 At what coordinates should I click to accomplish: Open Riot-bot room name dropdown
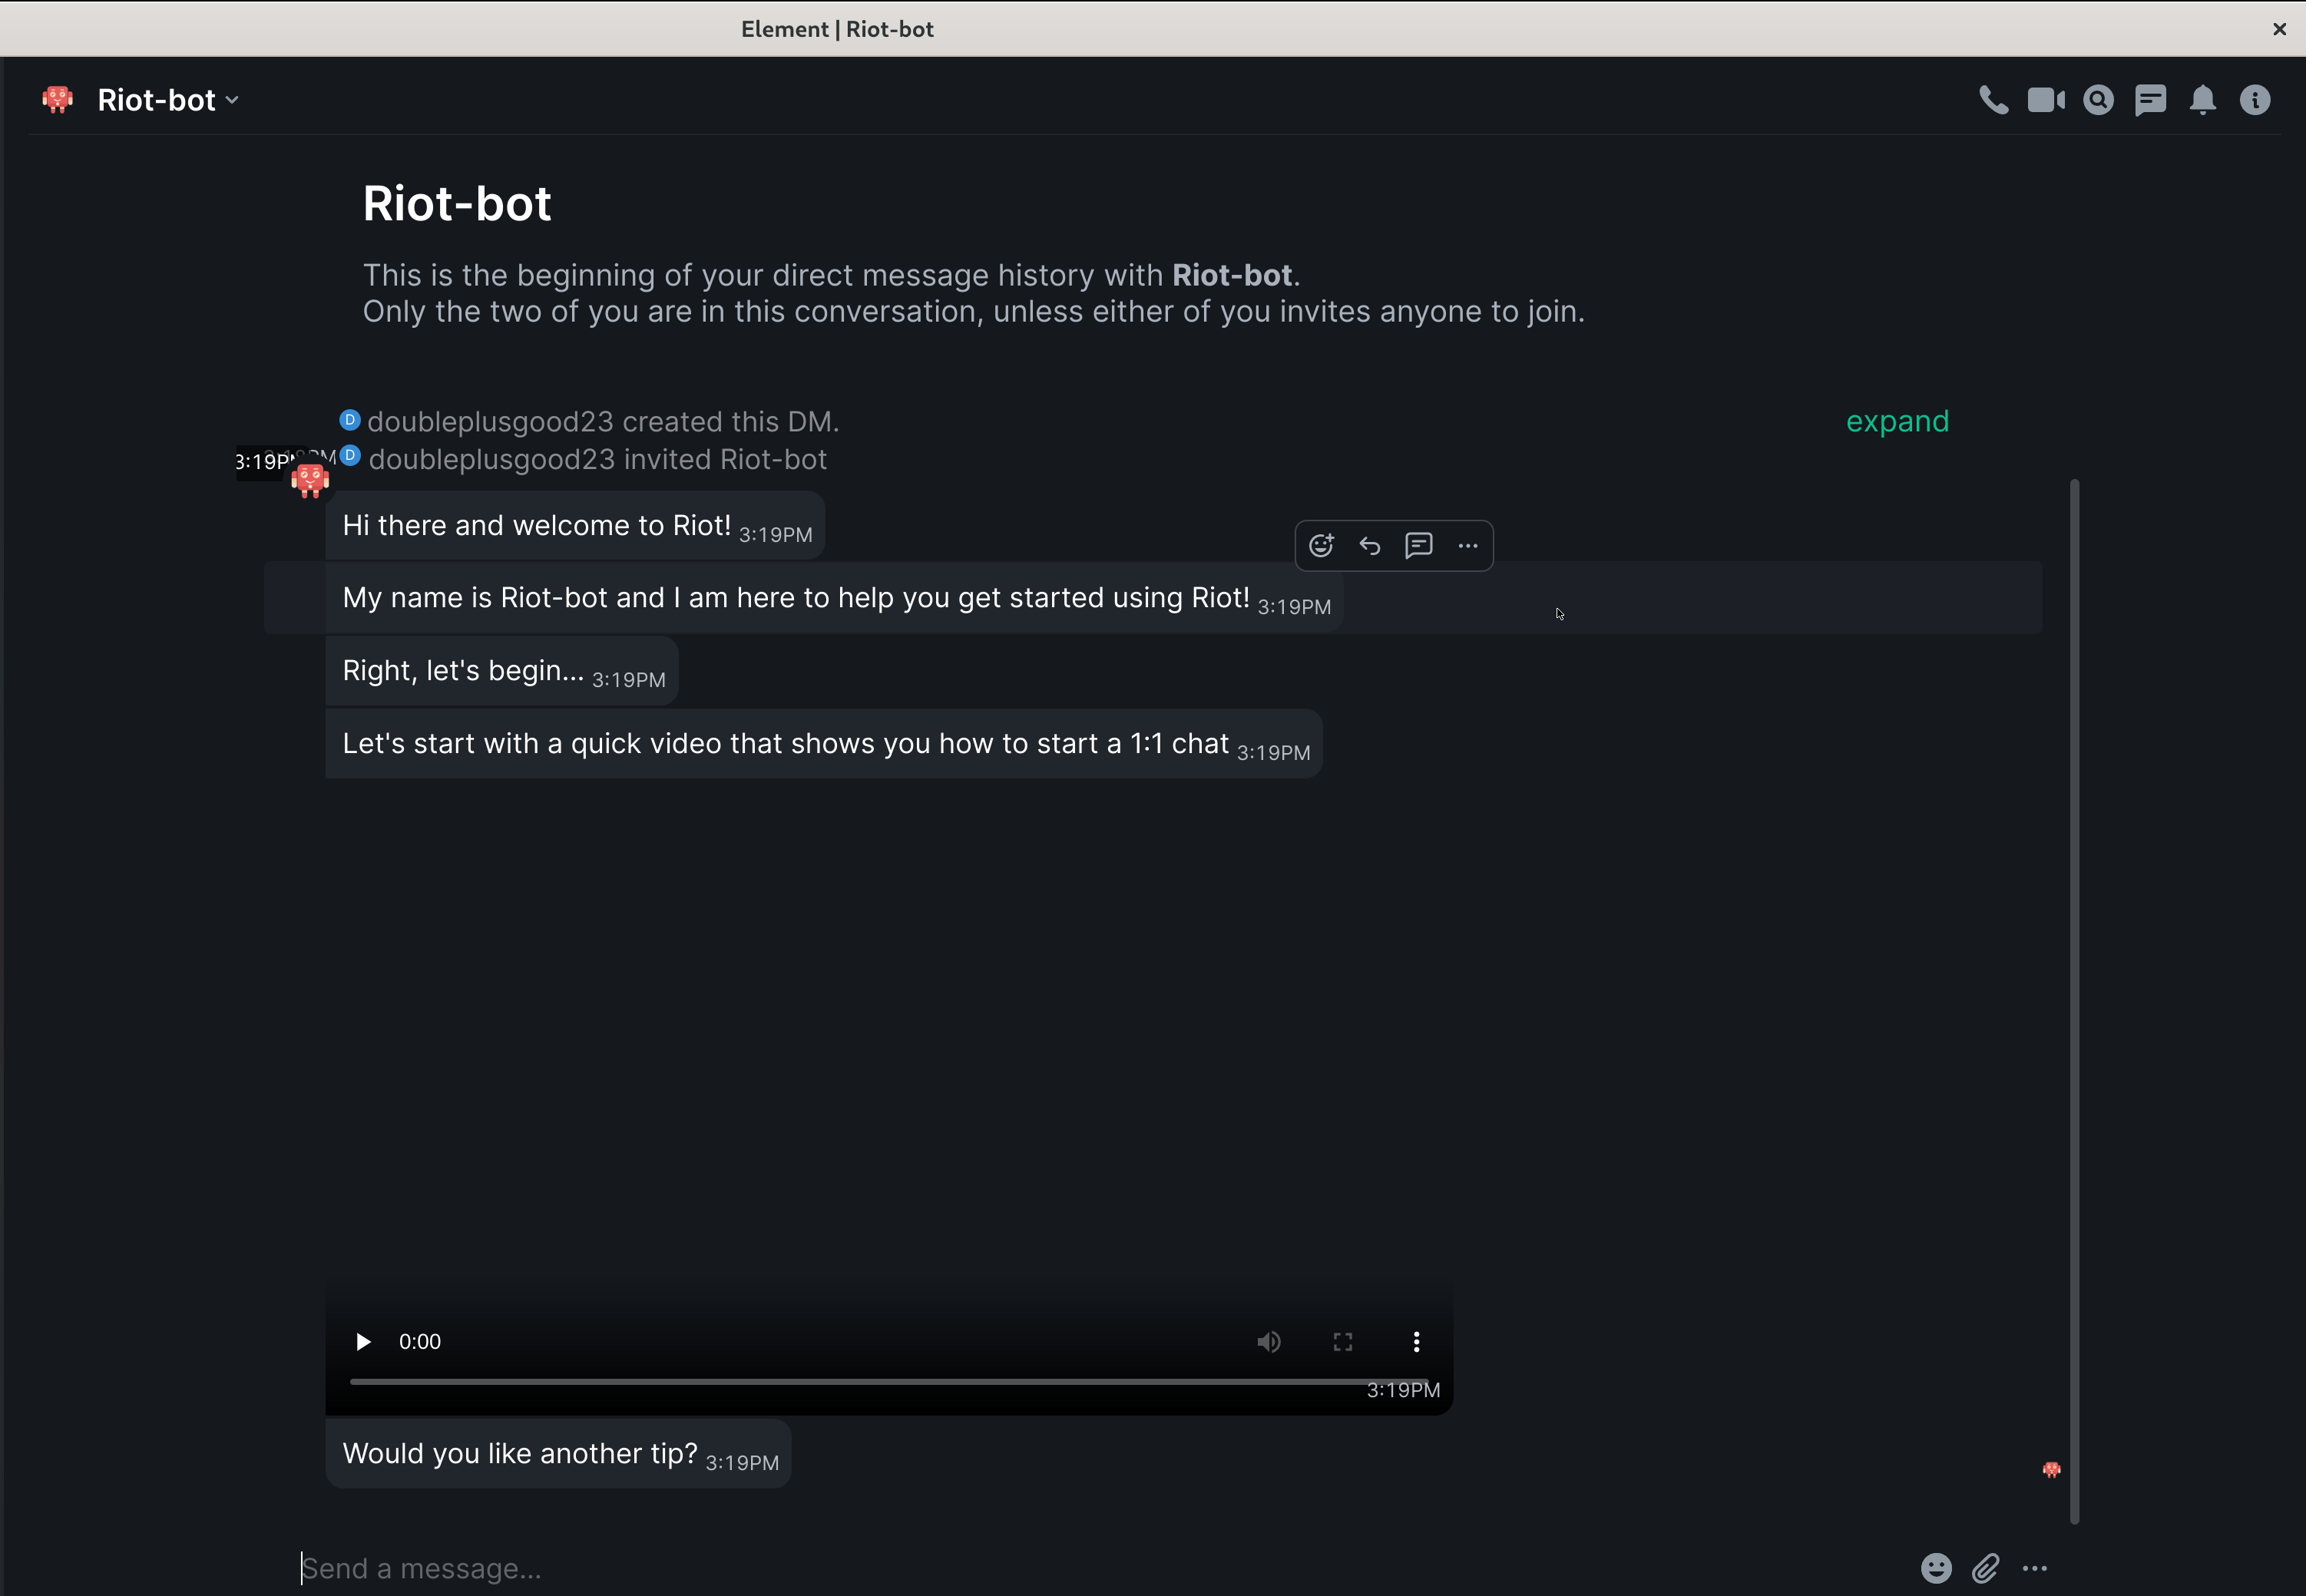tap(168, 100)
